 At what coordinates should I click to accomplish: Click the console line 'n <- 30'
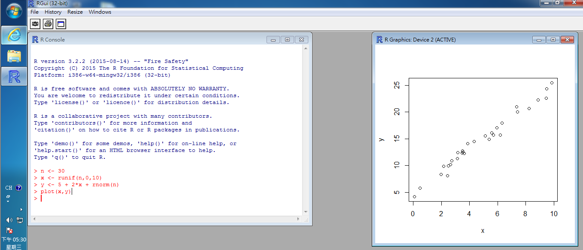click(x=49, y=171)
